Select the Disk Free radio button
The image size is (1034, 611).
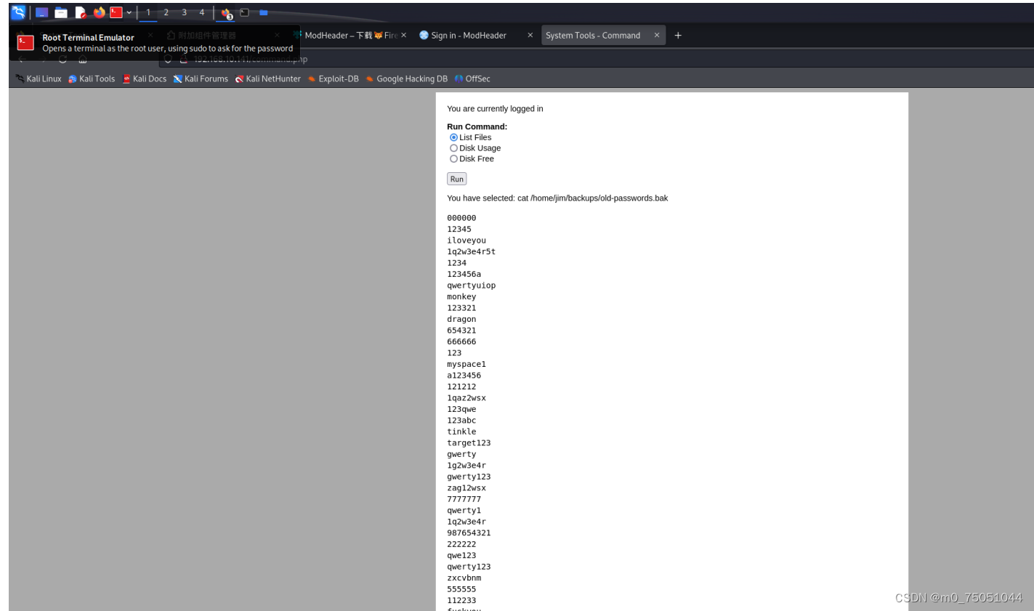click(x=453, y=158)
